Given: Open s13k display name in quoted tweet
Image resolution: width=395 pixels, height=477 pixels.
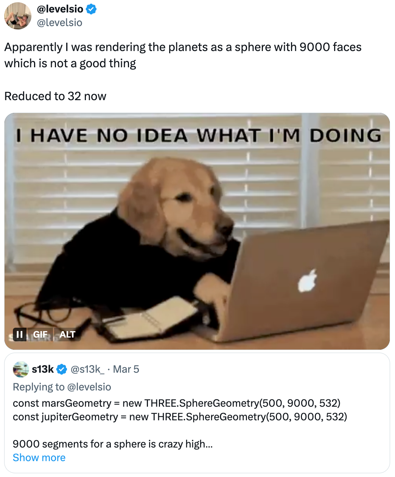Looking at the screenshot, I should click(43, 369).
